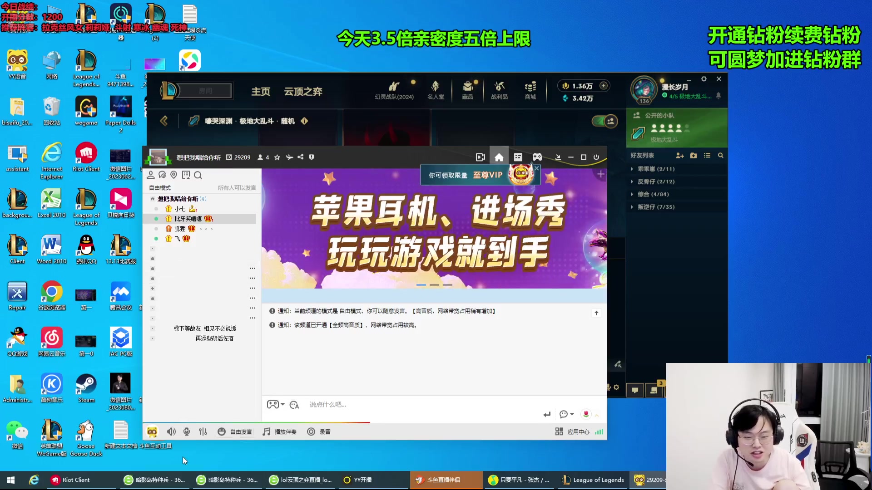
Task: Switch to the 云顶之弈 tab
Action: (x=302, y=91)
